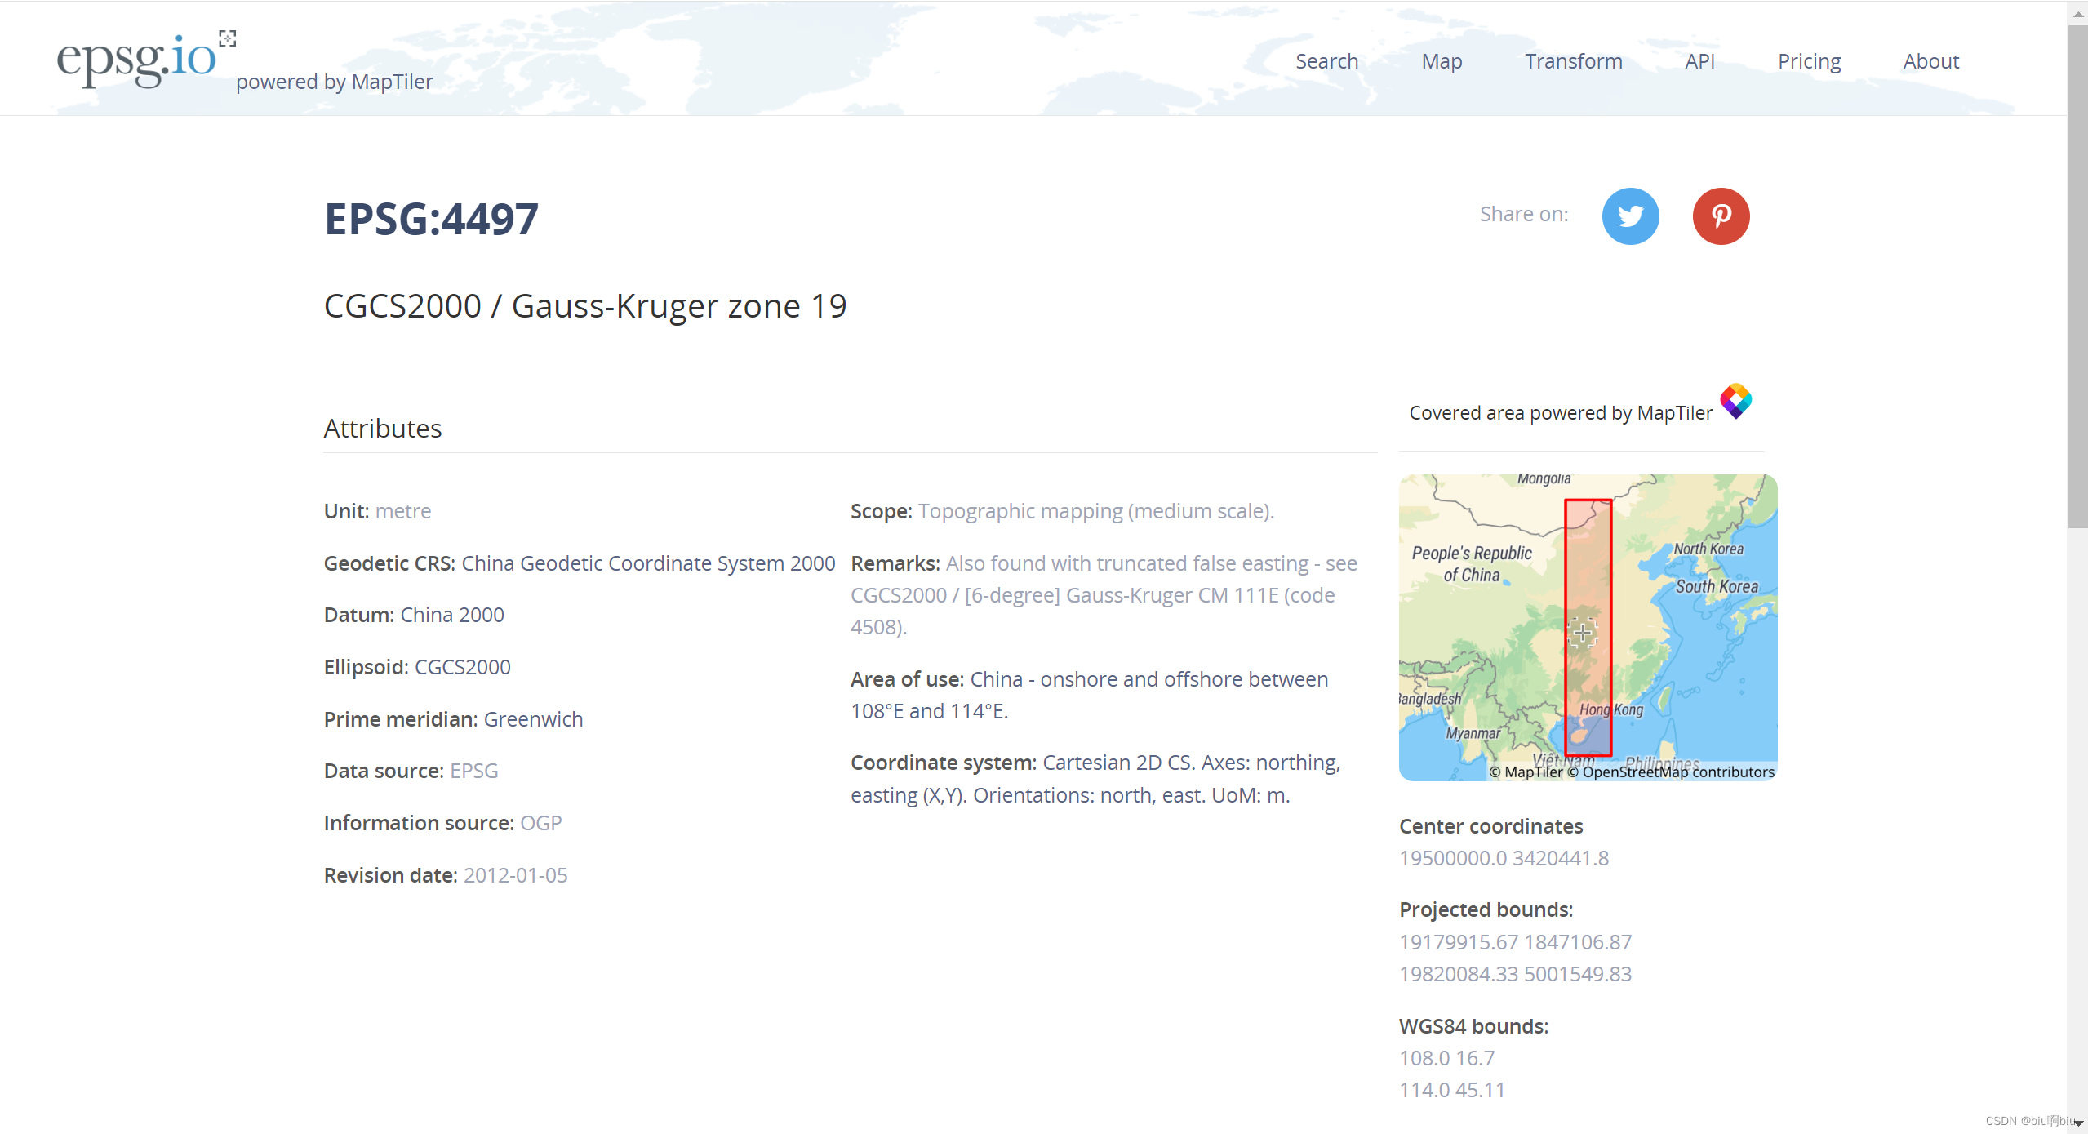Follow the metre unit link
This screenshot has width=2088, height=1134.
[x=404, y=511]
